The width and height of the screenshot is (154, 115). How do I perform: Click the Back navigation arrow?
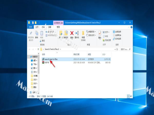29,49
